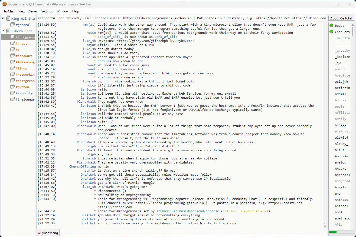Click the green lag meter bar
The width and height of the screenshot is (356, 237).
click(332, 232)
